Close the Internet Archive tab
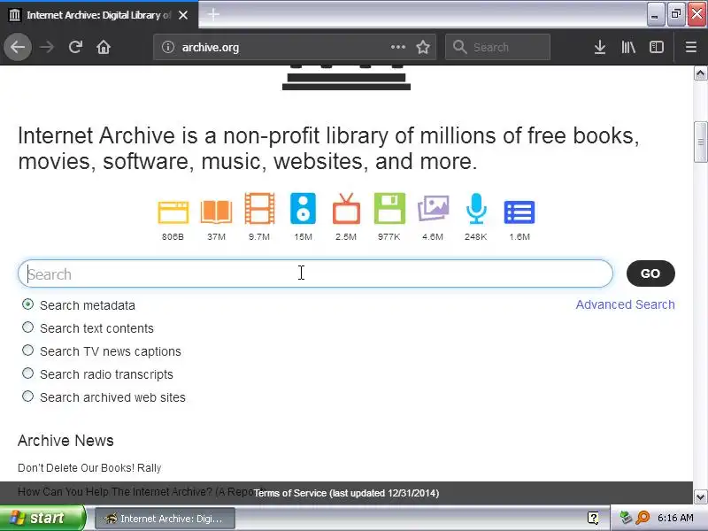This screenshot has height=531, width=708. pyautogui.click(x=183, y=15)
